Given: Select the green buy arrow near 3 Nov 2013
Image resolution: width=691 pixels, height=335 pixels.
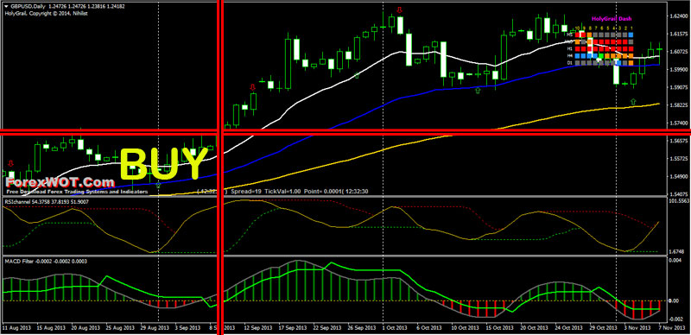Looking at the screenshot, I should pyautogui.click(x=633, y=102).
